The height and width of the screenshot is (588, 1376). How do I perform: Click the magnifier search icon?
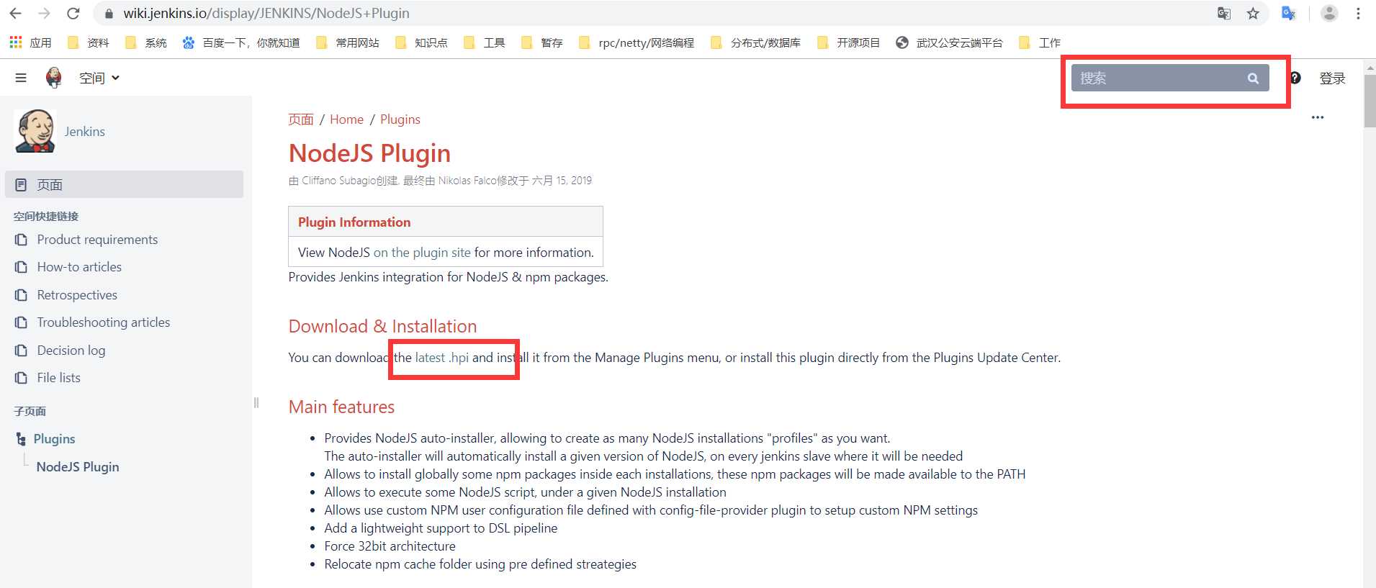pyautogui.click(x=1253, y=78)
